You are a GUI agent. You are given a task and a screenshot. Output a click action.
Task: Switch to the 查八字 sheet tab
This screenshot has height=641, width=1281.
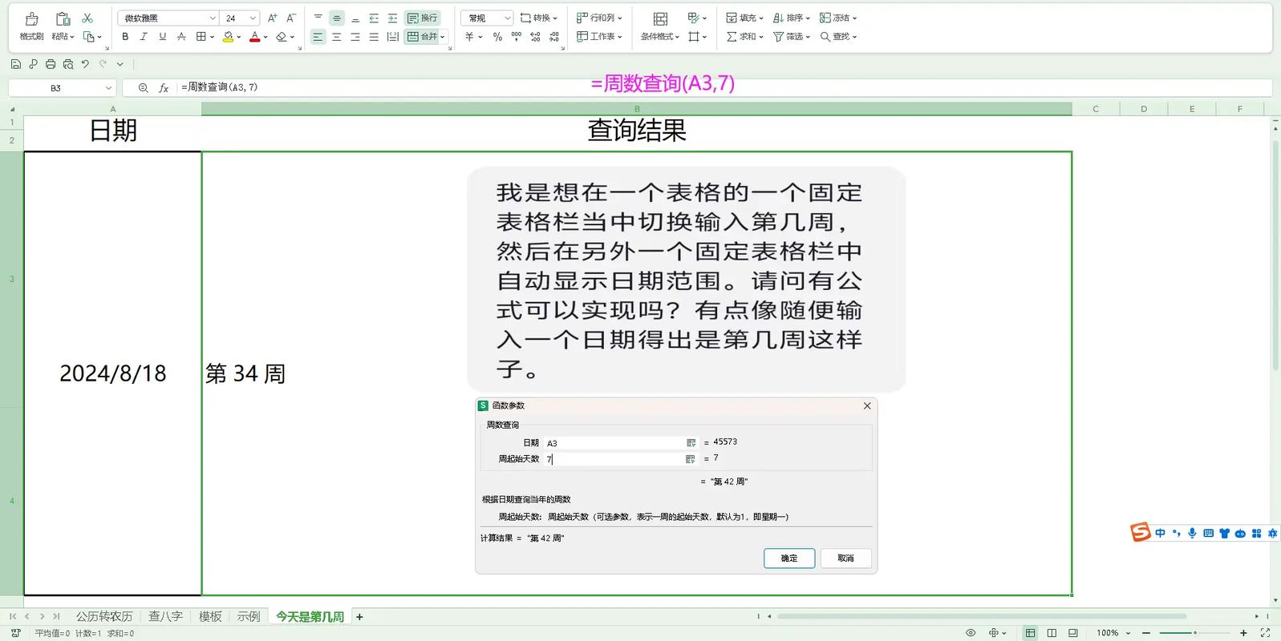coord(165,616)
